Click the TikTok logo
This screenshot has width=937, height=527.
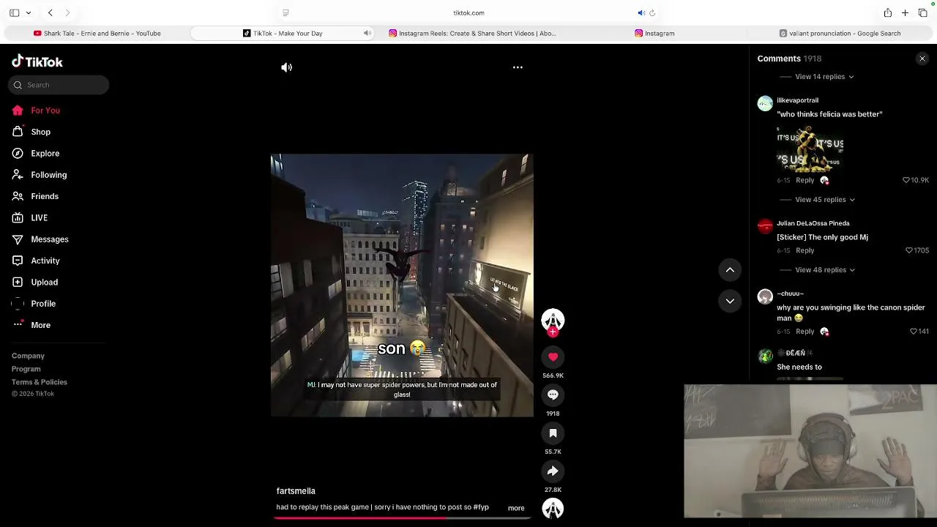(x=37, y=61)
